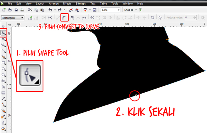Image resolution: width=207 pixels, height=133 pixels.
Task: Open the File menu
Action: [10, 4]
